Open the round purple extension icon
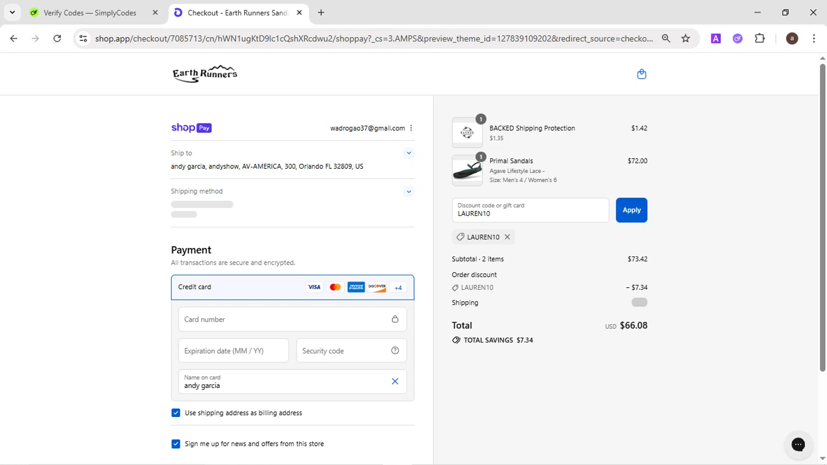Image resolution: width=827 pixels, height=465 pixels. 738,39
